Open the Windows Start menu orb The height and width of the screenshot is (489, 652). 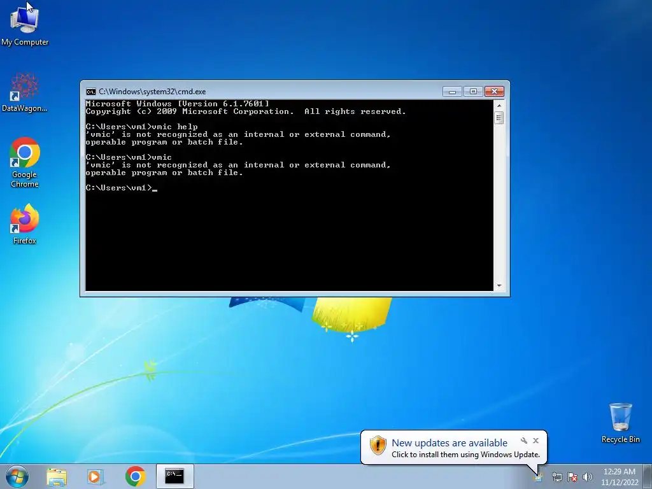click(17, 476)
